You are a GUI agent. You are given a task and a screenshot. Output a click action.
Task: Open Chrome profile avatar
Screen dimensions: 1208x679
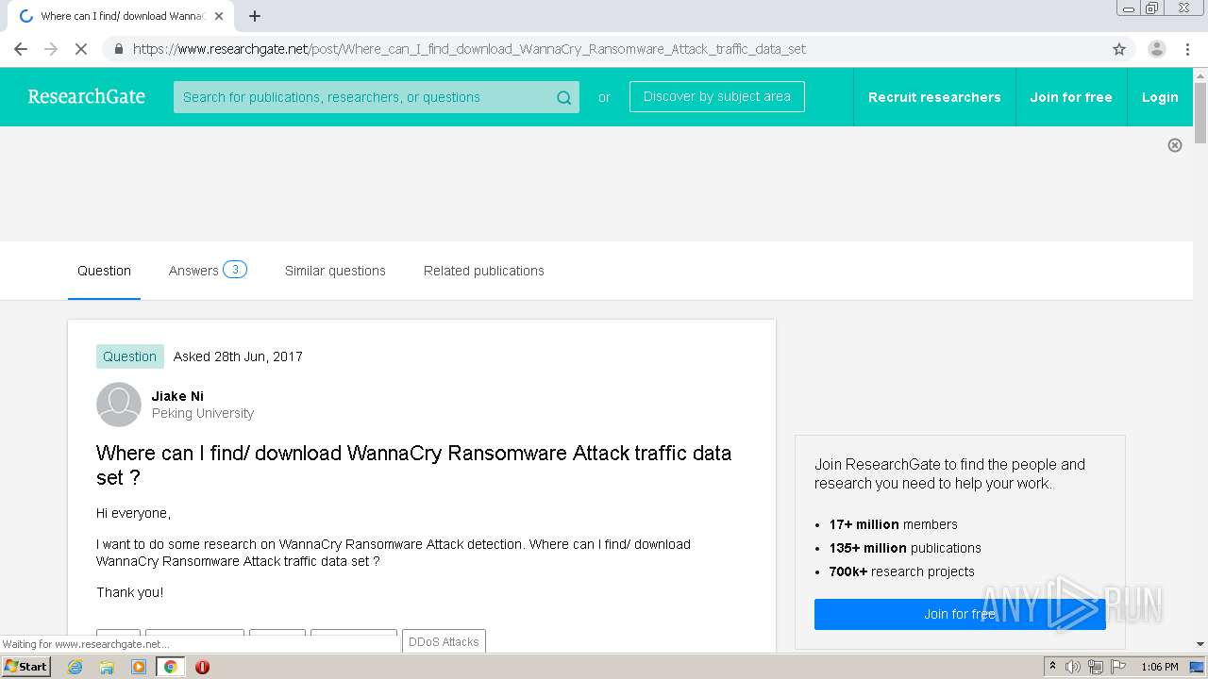coord(1156,49)
